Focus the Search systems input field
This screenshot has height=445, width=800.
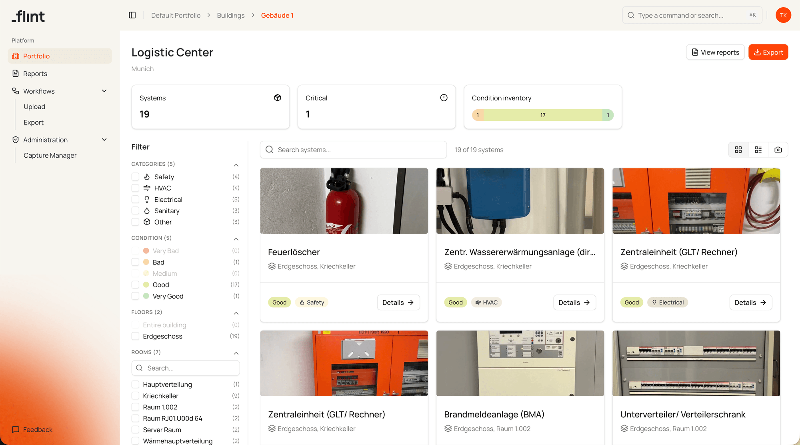click(353, 150)
